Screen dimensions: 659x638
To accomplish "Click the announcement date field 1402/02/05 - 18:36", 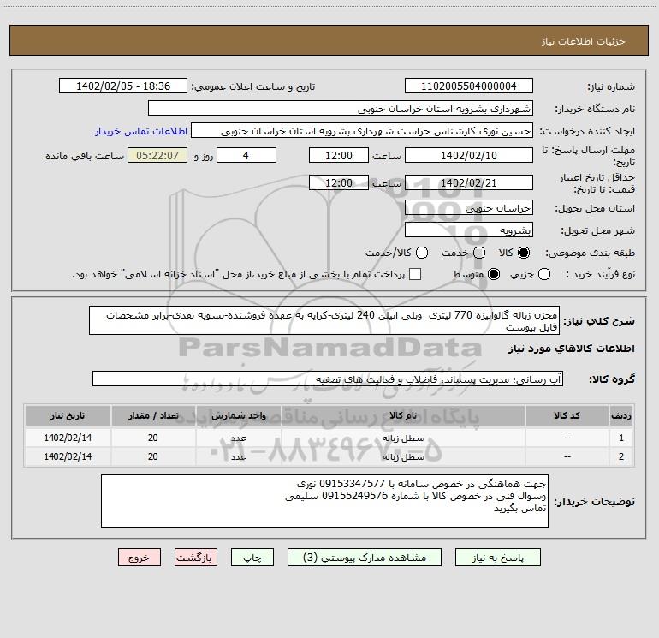I will click(x=123, y=86).
